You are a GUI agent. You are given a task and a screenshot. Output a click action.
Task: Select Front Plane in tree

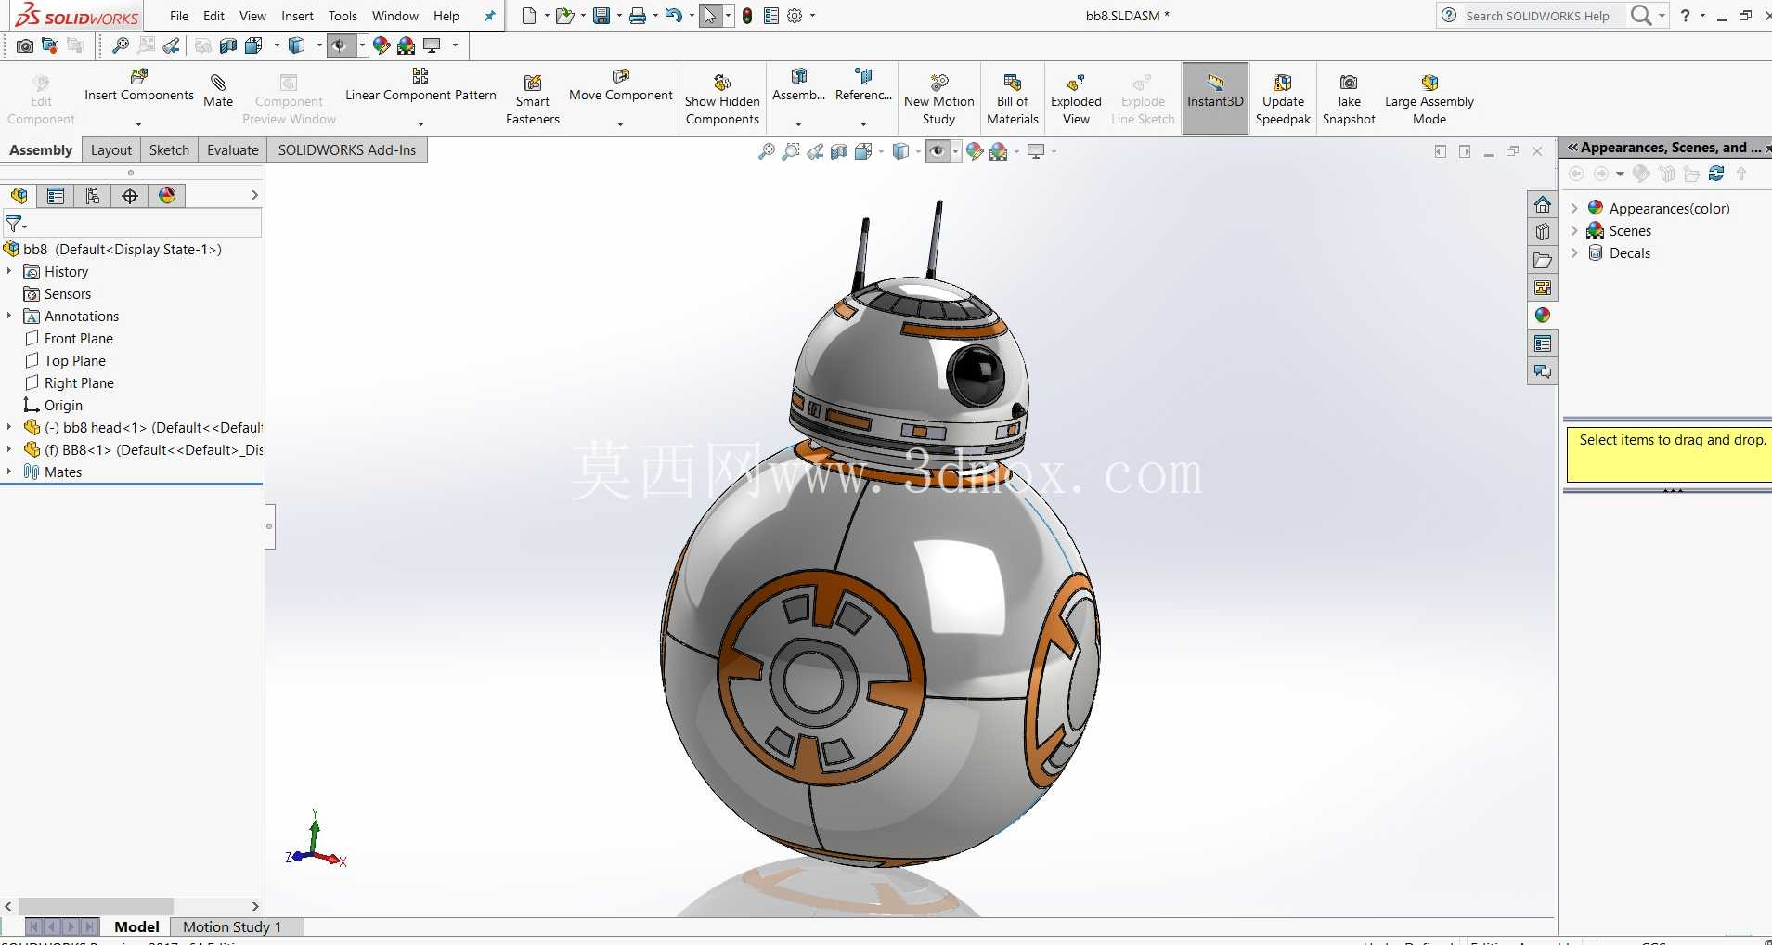point(79,338)
